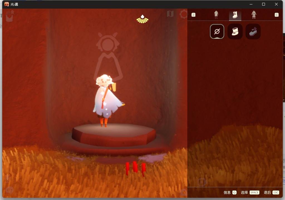Open the faded map icon
Screen dimensions: 285x200
pos(170,14)
